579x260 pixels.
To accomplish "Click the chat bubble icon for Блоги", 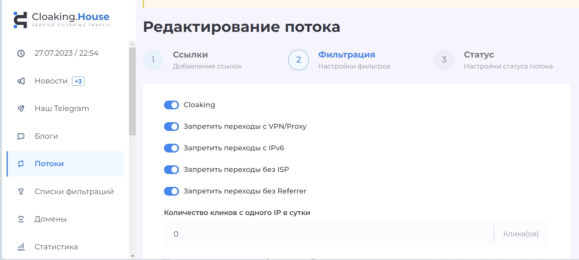I will point(21,136).
